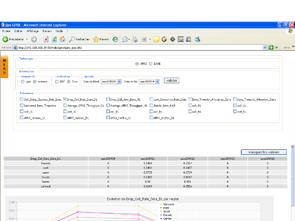Tick the Mobile_Data_NUR checkbox
The width and height of the screenshot is (295, 221).
[151, 105]
